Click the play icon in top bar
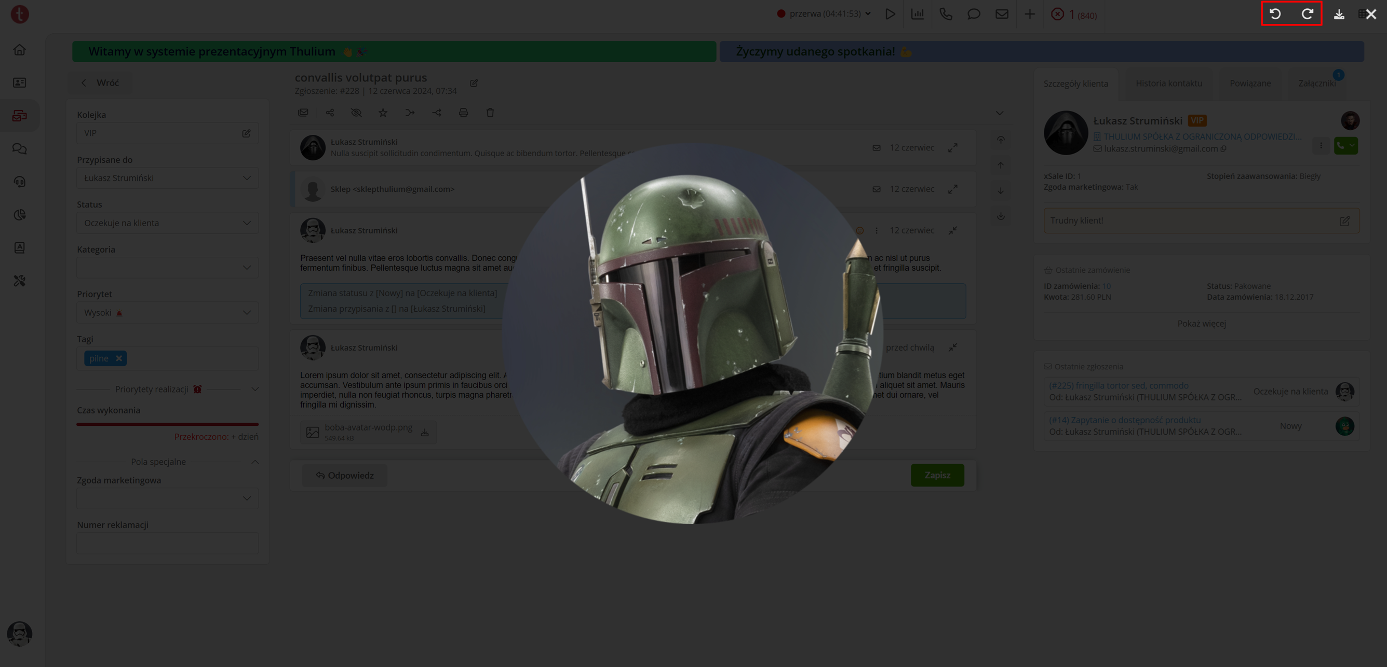The height and width of the screenshot is (667, 1387). pos(890,14)
